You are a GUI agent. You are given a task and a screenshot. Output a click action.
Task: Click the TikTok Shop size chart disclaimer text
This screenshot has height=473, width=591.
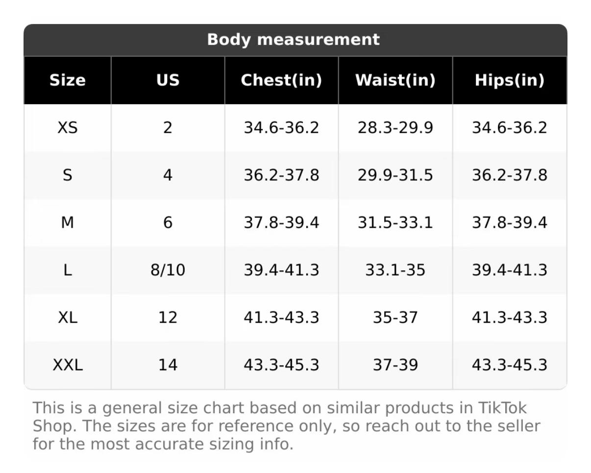point(286,426)
